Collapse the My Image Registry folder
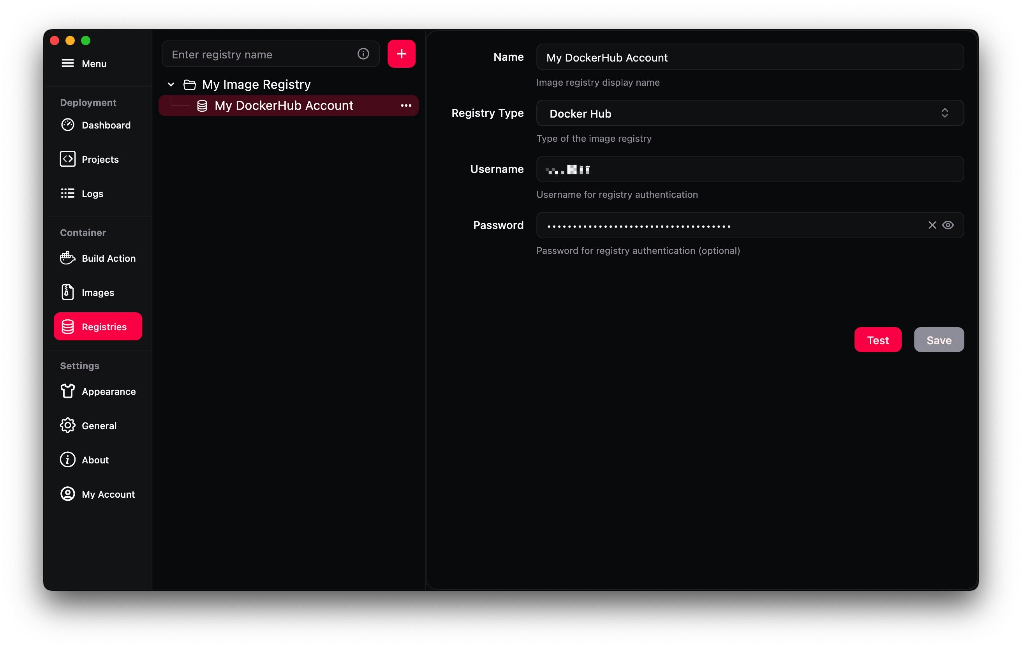This screenshot has width=1022, height=648. tap(171, 84)
